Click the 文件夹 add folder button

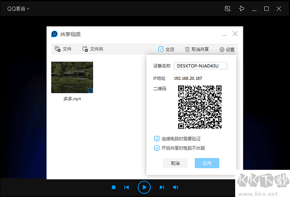(x=92, y=49)
